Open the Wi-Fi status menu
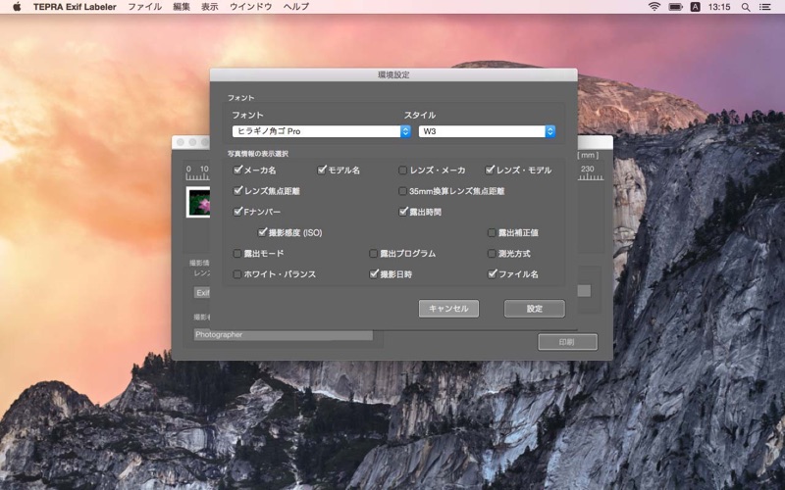 [654, 7]
